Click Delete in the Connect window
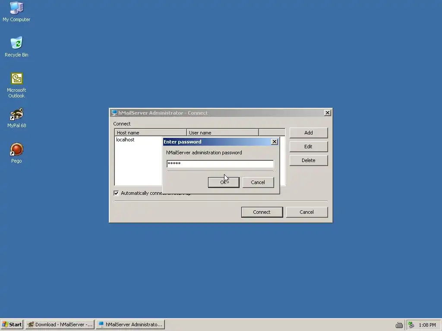 click(x=308, y=160)
